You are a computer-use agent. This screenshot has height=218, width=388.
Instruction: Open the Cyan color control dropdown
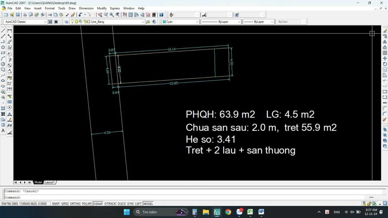197,21
